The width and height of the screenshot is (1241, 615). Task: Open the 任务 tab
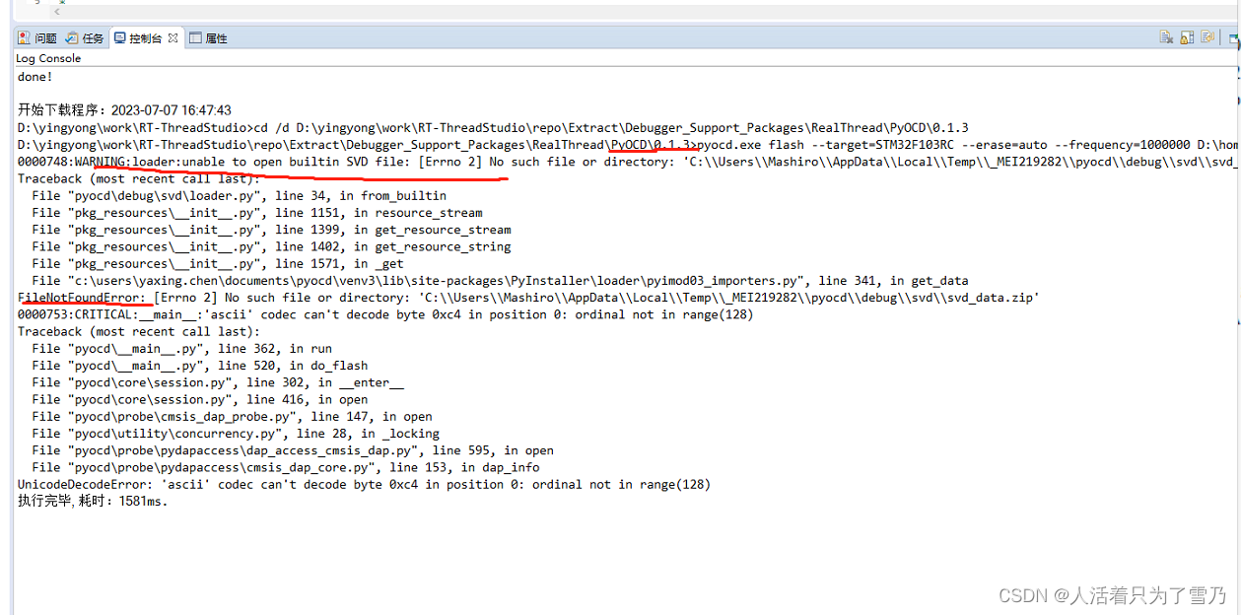(x=93, y=37)
